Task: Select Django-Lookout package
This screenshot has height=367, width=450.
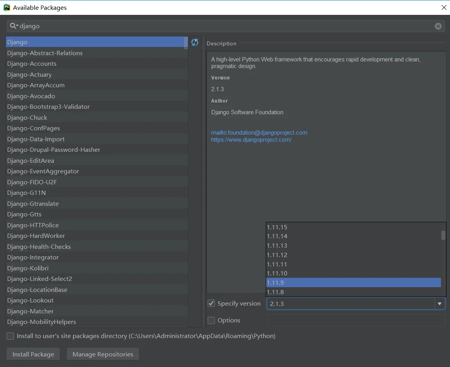Action: 97,300
